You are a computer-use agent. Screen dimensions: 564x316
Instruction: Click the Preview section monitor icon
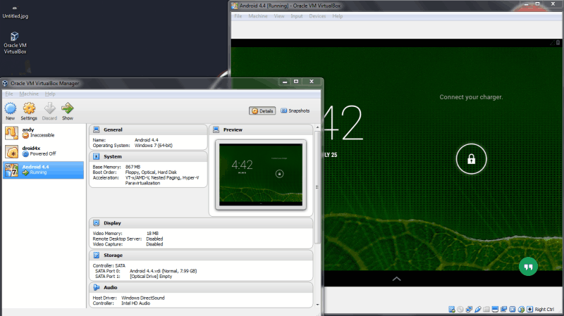pos(216,129)
